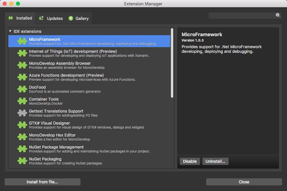Select NuGet Package Management entry
The image size is (287, 191).
89,149
